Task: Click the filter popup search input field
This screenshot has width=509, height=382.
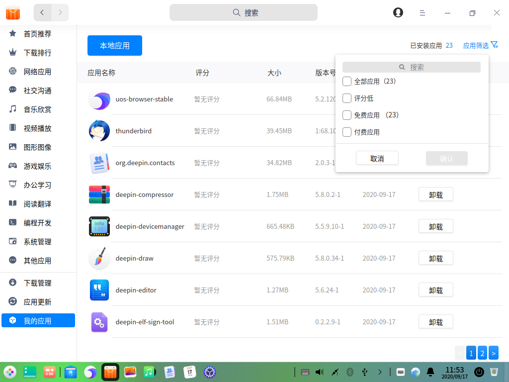Action: coord(411,67)
